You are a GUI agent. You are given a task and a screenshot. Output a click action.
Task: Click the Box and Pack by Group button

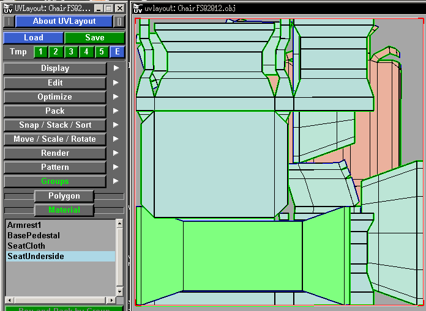click(64, 309)
